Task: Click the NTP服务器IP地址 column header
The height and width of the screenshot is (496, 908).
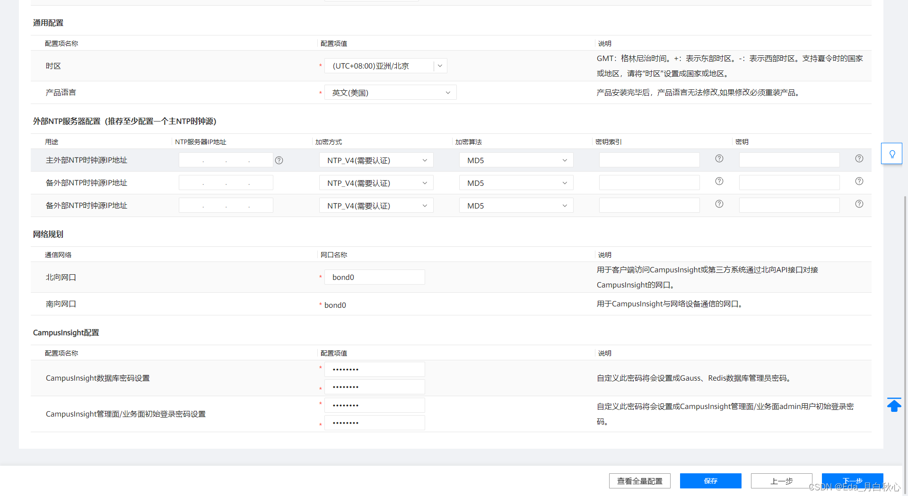Action: click(x=201, y=142)
